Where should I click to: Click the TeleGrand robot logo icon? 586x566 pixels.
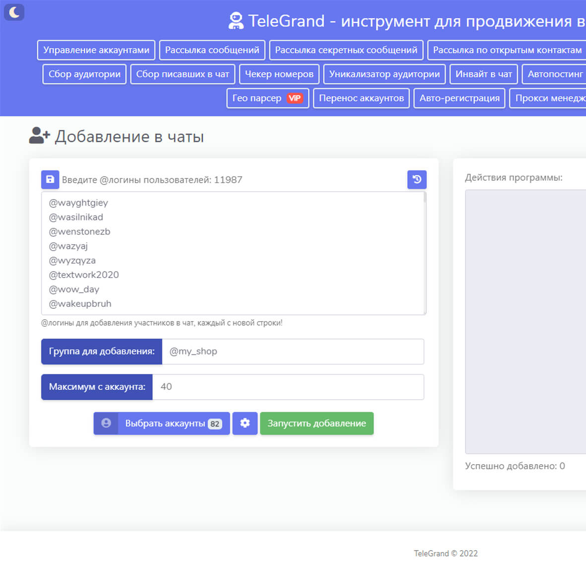pos(236,21)
